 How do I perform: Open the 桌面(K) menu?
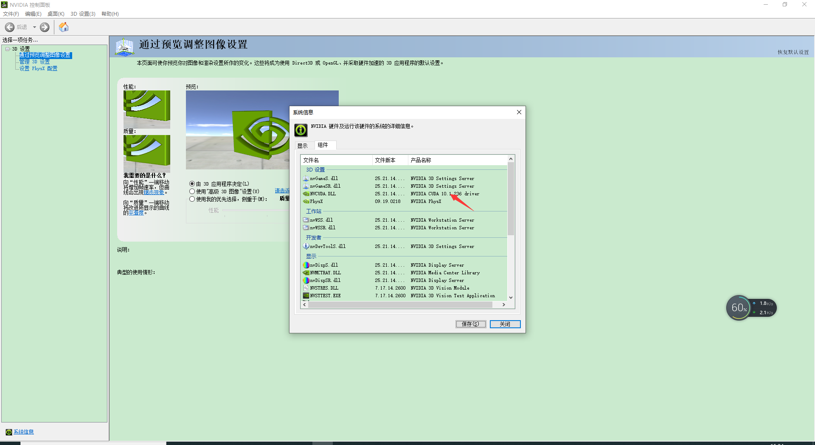[56, 14]
